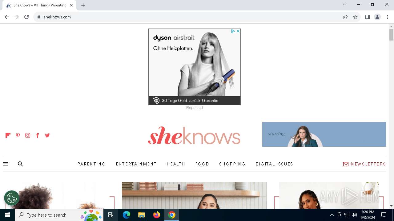Open Task View on the taskbar
The image size is (394, 221).
[111, 215]
